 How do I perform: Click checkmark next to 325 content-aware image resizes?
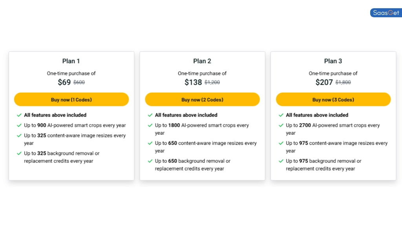point(19,135)
